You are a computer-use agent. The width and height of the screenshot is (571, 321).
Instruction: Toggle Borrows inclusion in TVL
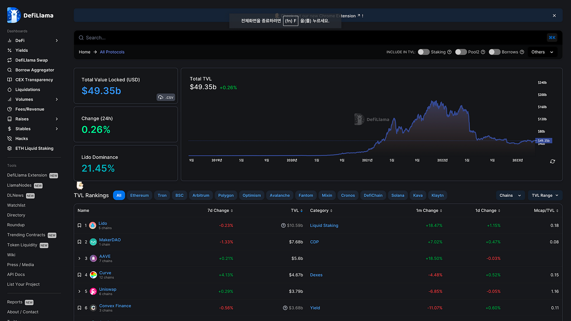click(x=495, y=52)
